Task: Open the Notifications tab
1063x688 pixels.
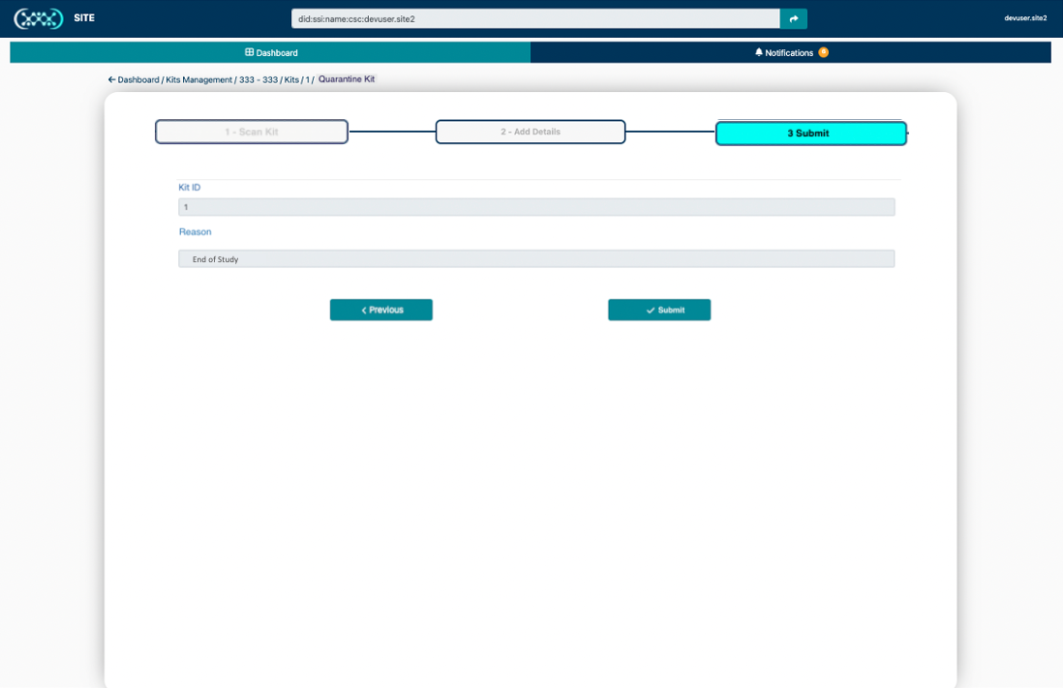Action: (x=790, y=52)
